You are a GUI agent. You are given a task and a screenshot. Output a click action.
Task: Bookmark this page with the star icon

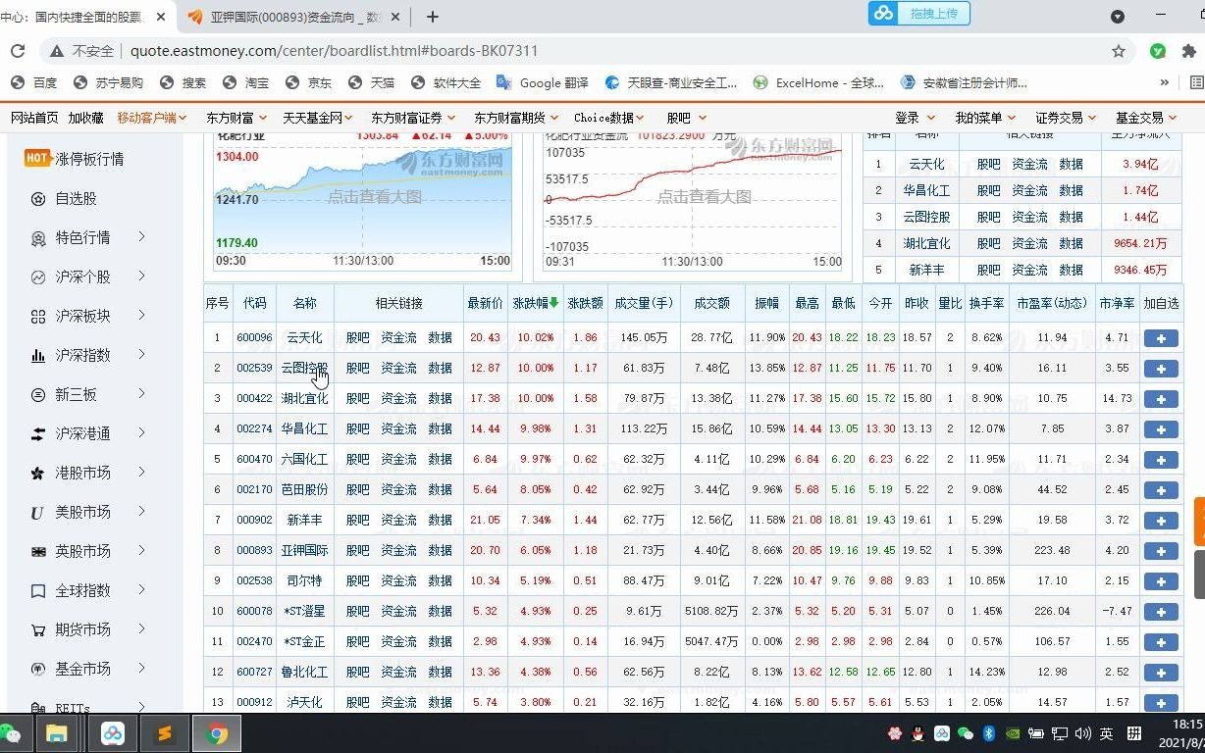[1119, 51]
